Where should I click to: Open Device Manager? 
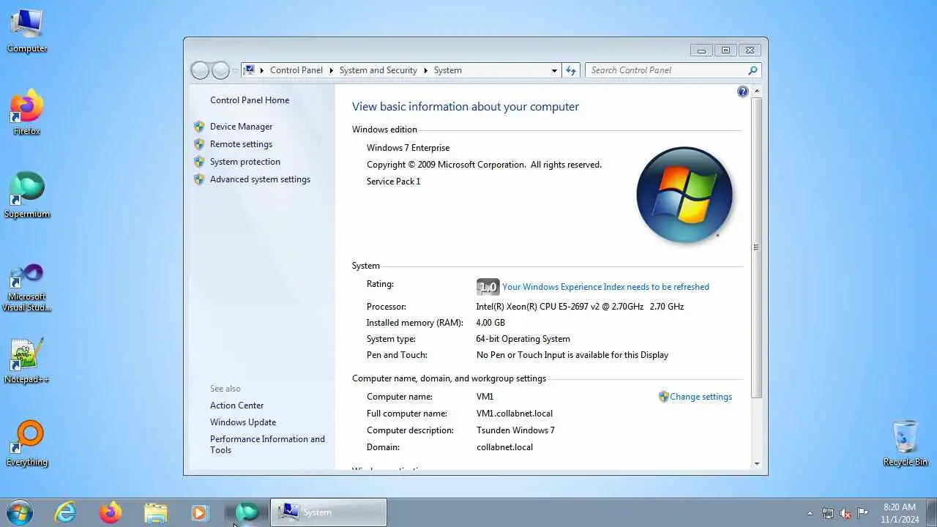pyautogui.click(x=241, y=127)
